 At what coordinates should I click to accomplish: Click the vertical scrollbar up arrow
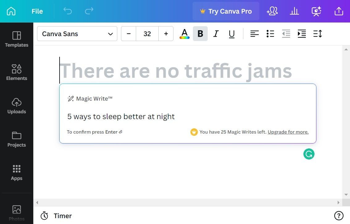(x=346, y=49)
